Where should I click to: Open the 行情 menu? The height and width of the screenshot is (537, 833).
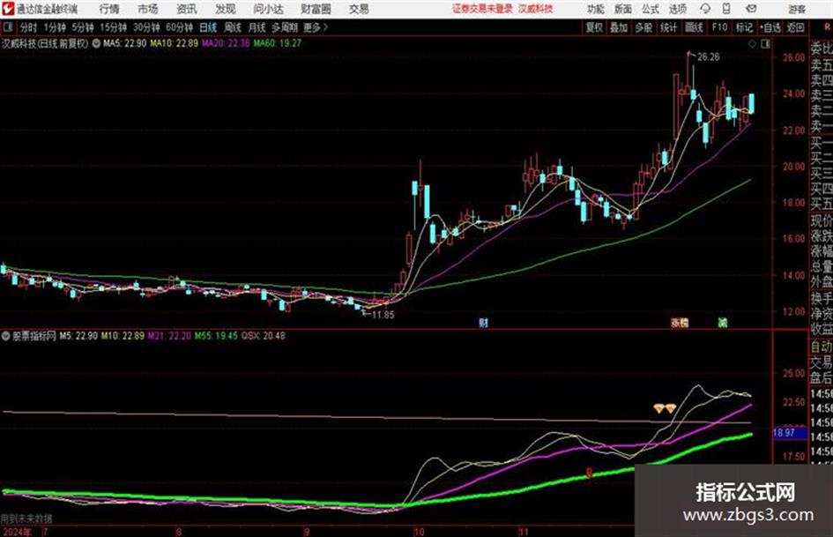coord(109,9)
